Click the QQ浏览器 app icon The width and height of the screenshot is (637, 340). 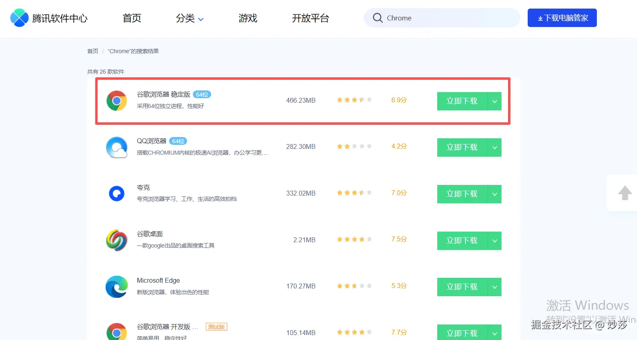click(x=117, y=147)
